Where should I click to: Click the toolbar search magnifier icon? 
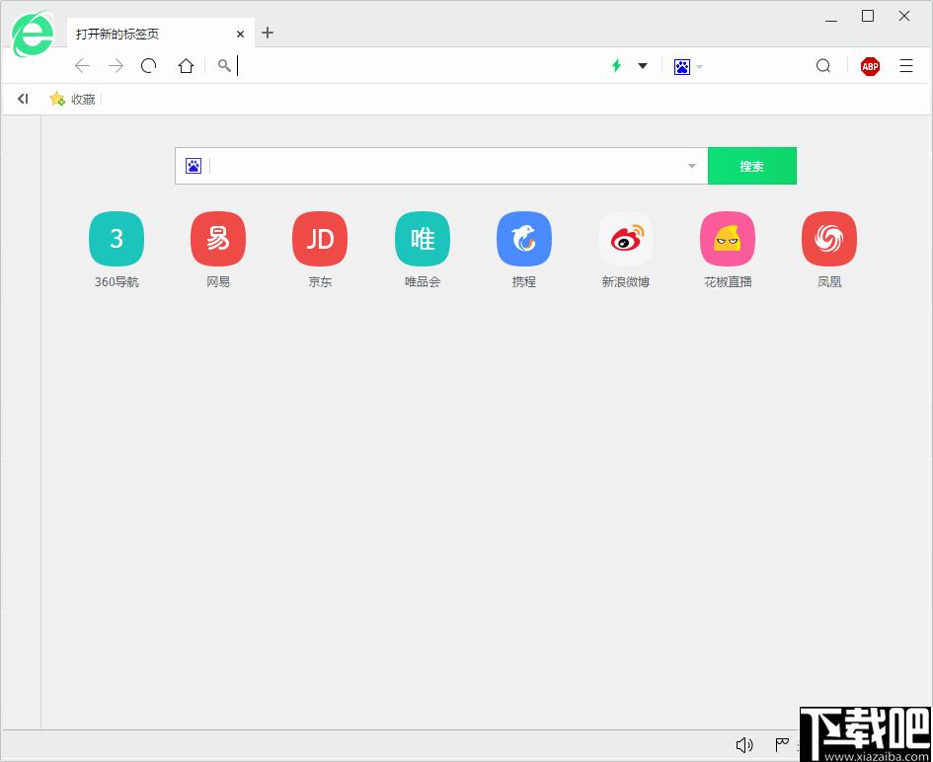[823, 65]
